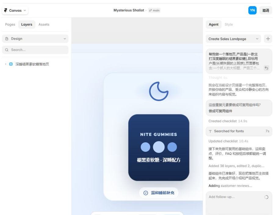Click the revert arrow on the prompt message
This screenshot has width=274, height=215.
[266, 68]
